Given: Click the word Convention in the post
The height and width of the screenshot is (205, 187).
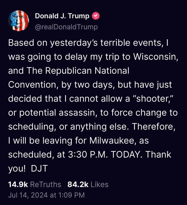Looking at the screenshot, I should tap(32, 85).
